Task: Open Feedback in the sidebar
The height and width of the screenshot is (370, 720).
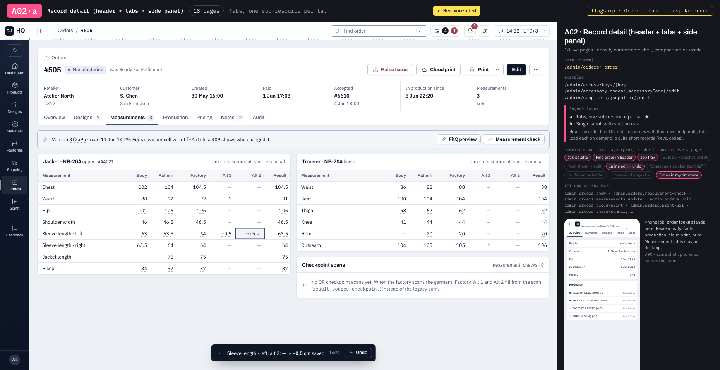Action: click(15, 231)
